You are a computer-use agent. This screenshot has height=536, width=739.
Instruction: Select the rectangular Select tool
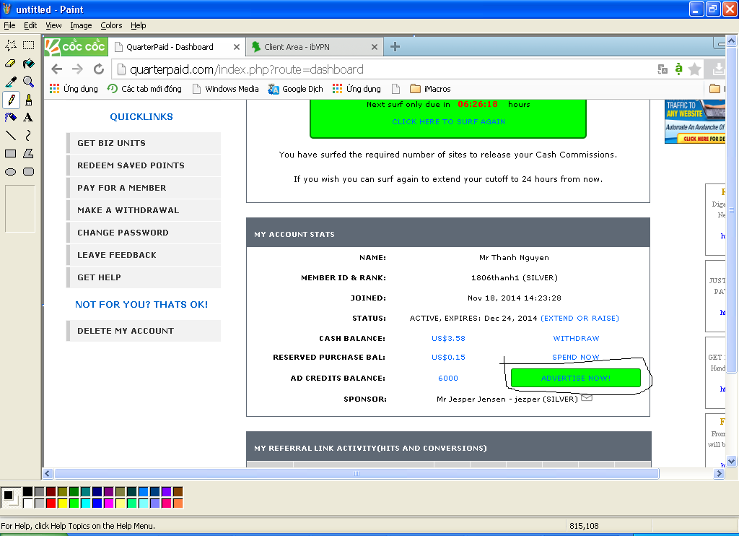(29, 46)
